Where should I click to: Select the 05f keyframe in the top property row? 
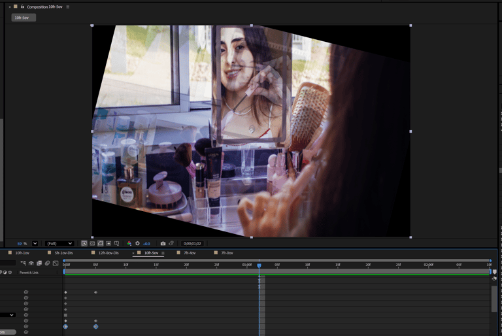coord(95,292)
